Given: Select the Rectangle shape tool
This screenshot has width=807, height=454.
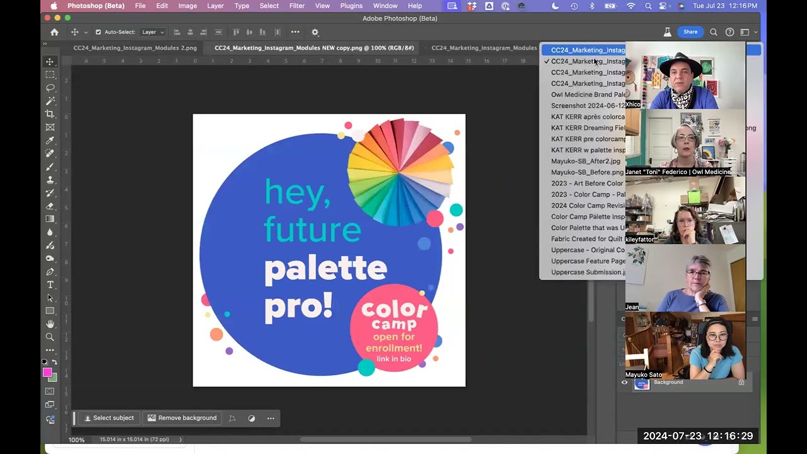Looking at the screenshot, I should [x=50, y=311].
